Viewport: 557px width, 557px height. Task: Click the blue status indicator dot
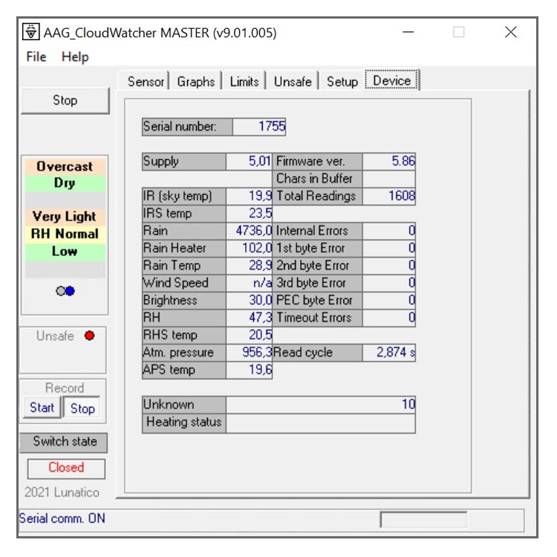(x=70, y=291)
